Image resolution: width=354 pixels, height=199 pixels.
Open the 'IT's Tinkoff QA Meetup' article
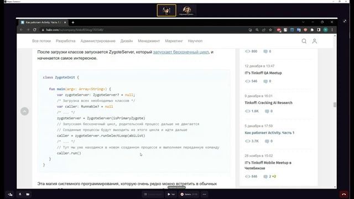[263, 73]
